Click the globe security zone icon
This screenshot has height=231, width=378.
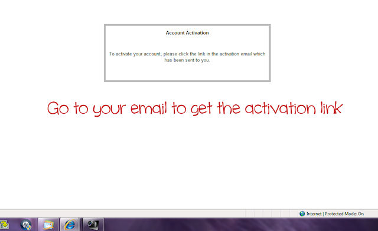tap(302, 214)
